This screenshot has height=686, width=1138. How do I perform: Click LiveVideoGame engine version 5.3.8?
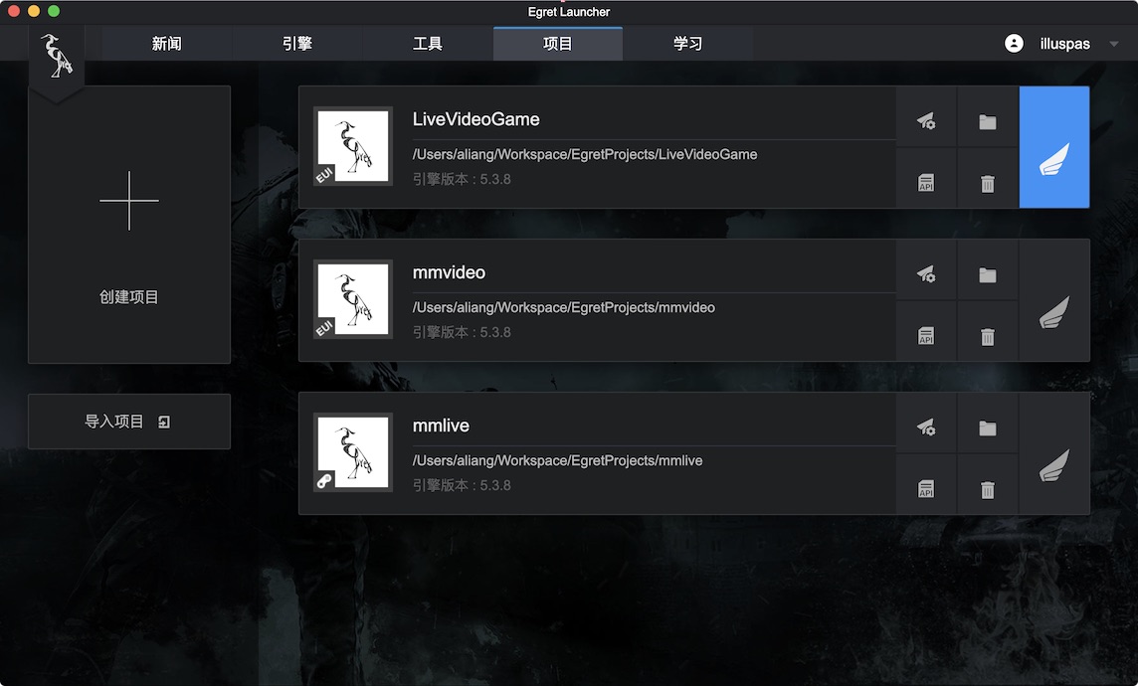click(x=462, y=179)
